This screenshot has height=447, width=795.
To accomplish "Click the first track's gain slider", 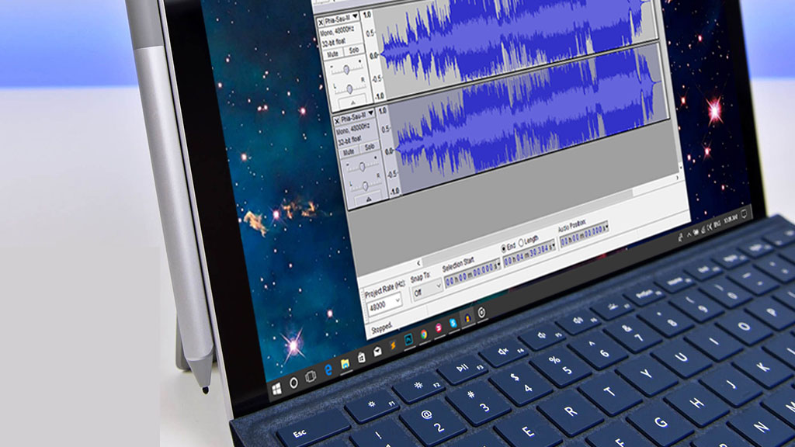I will (347, 69).
